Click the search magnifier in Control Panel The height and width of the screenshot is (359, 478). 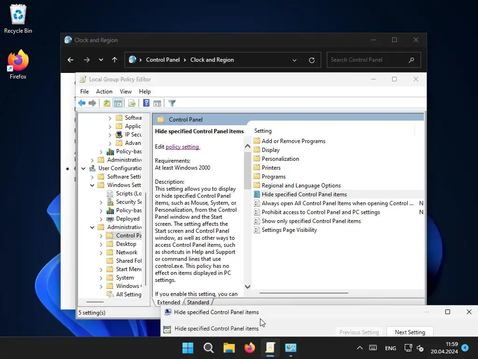click(411, 60)
